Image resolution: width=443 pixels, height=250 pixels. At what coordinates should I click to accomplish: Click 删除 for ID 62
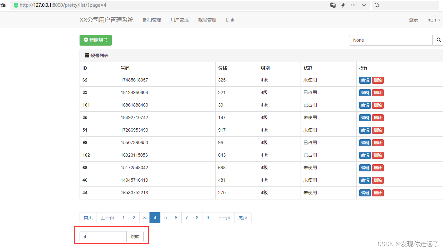coord(378,80)
